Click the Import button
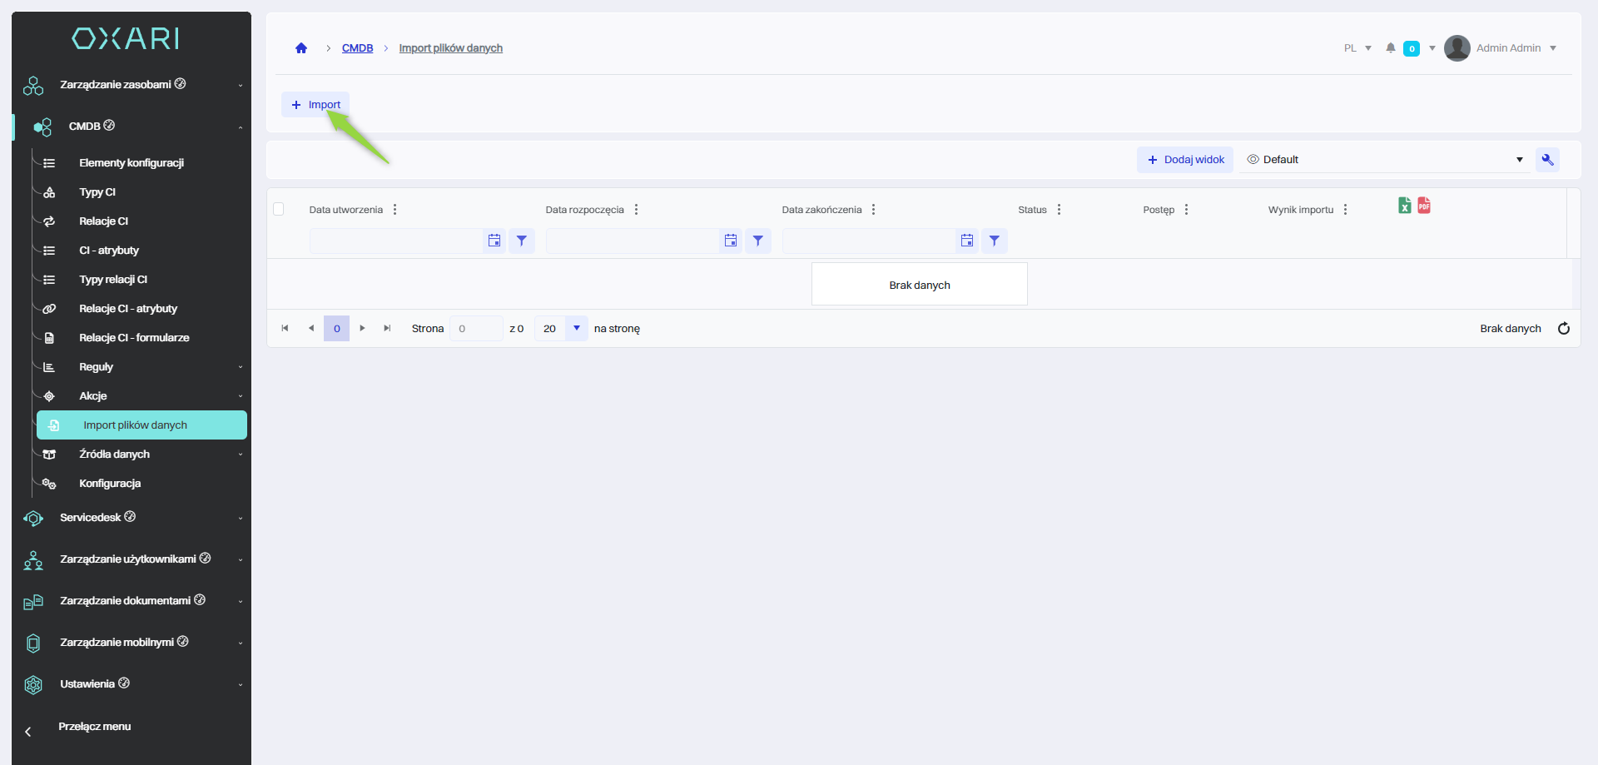 point(315,105)
